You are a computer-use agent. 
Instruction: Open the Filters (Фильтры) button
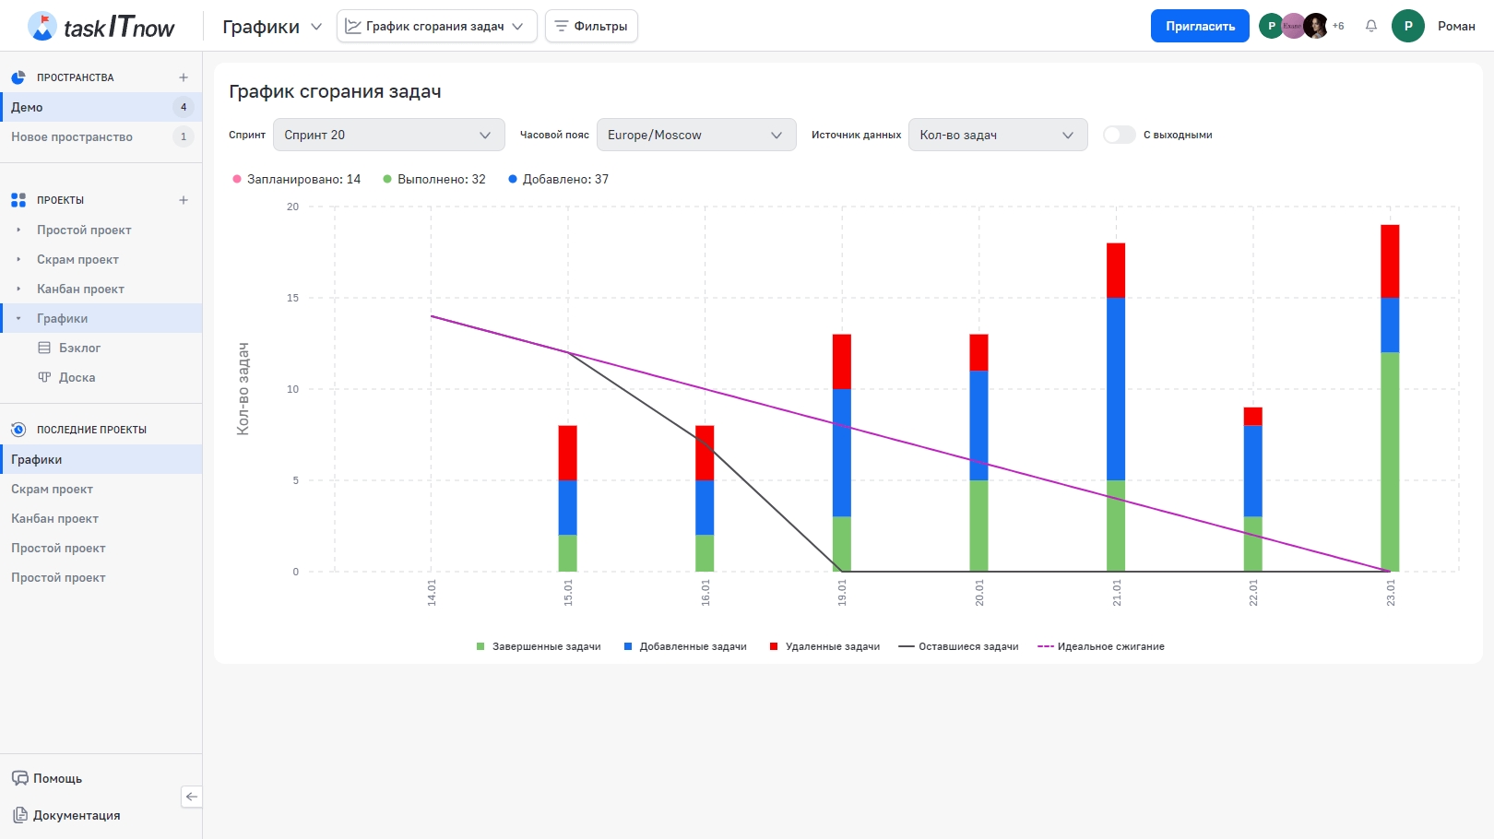coord(591,26)
